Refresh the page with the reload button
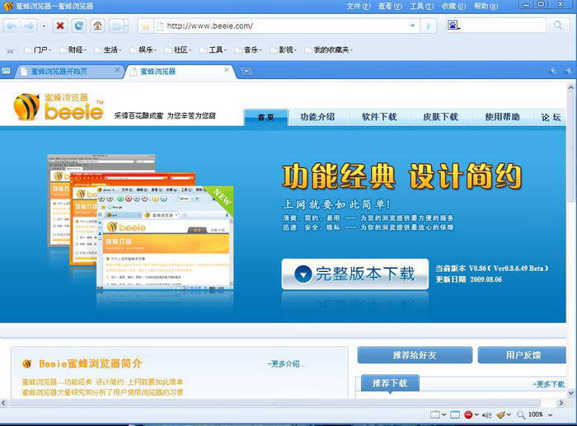 tap(79, 26)
